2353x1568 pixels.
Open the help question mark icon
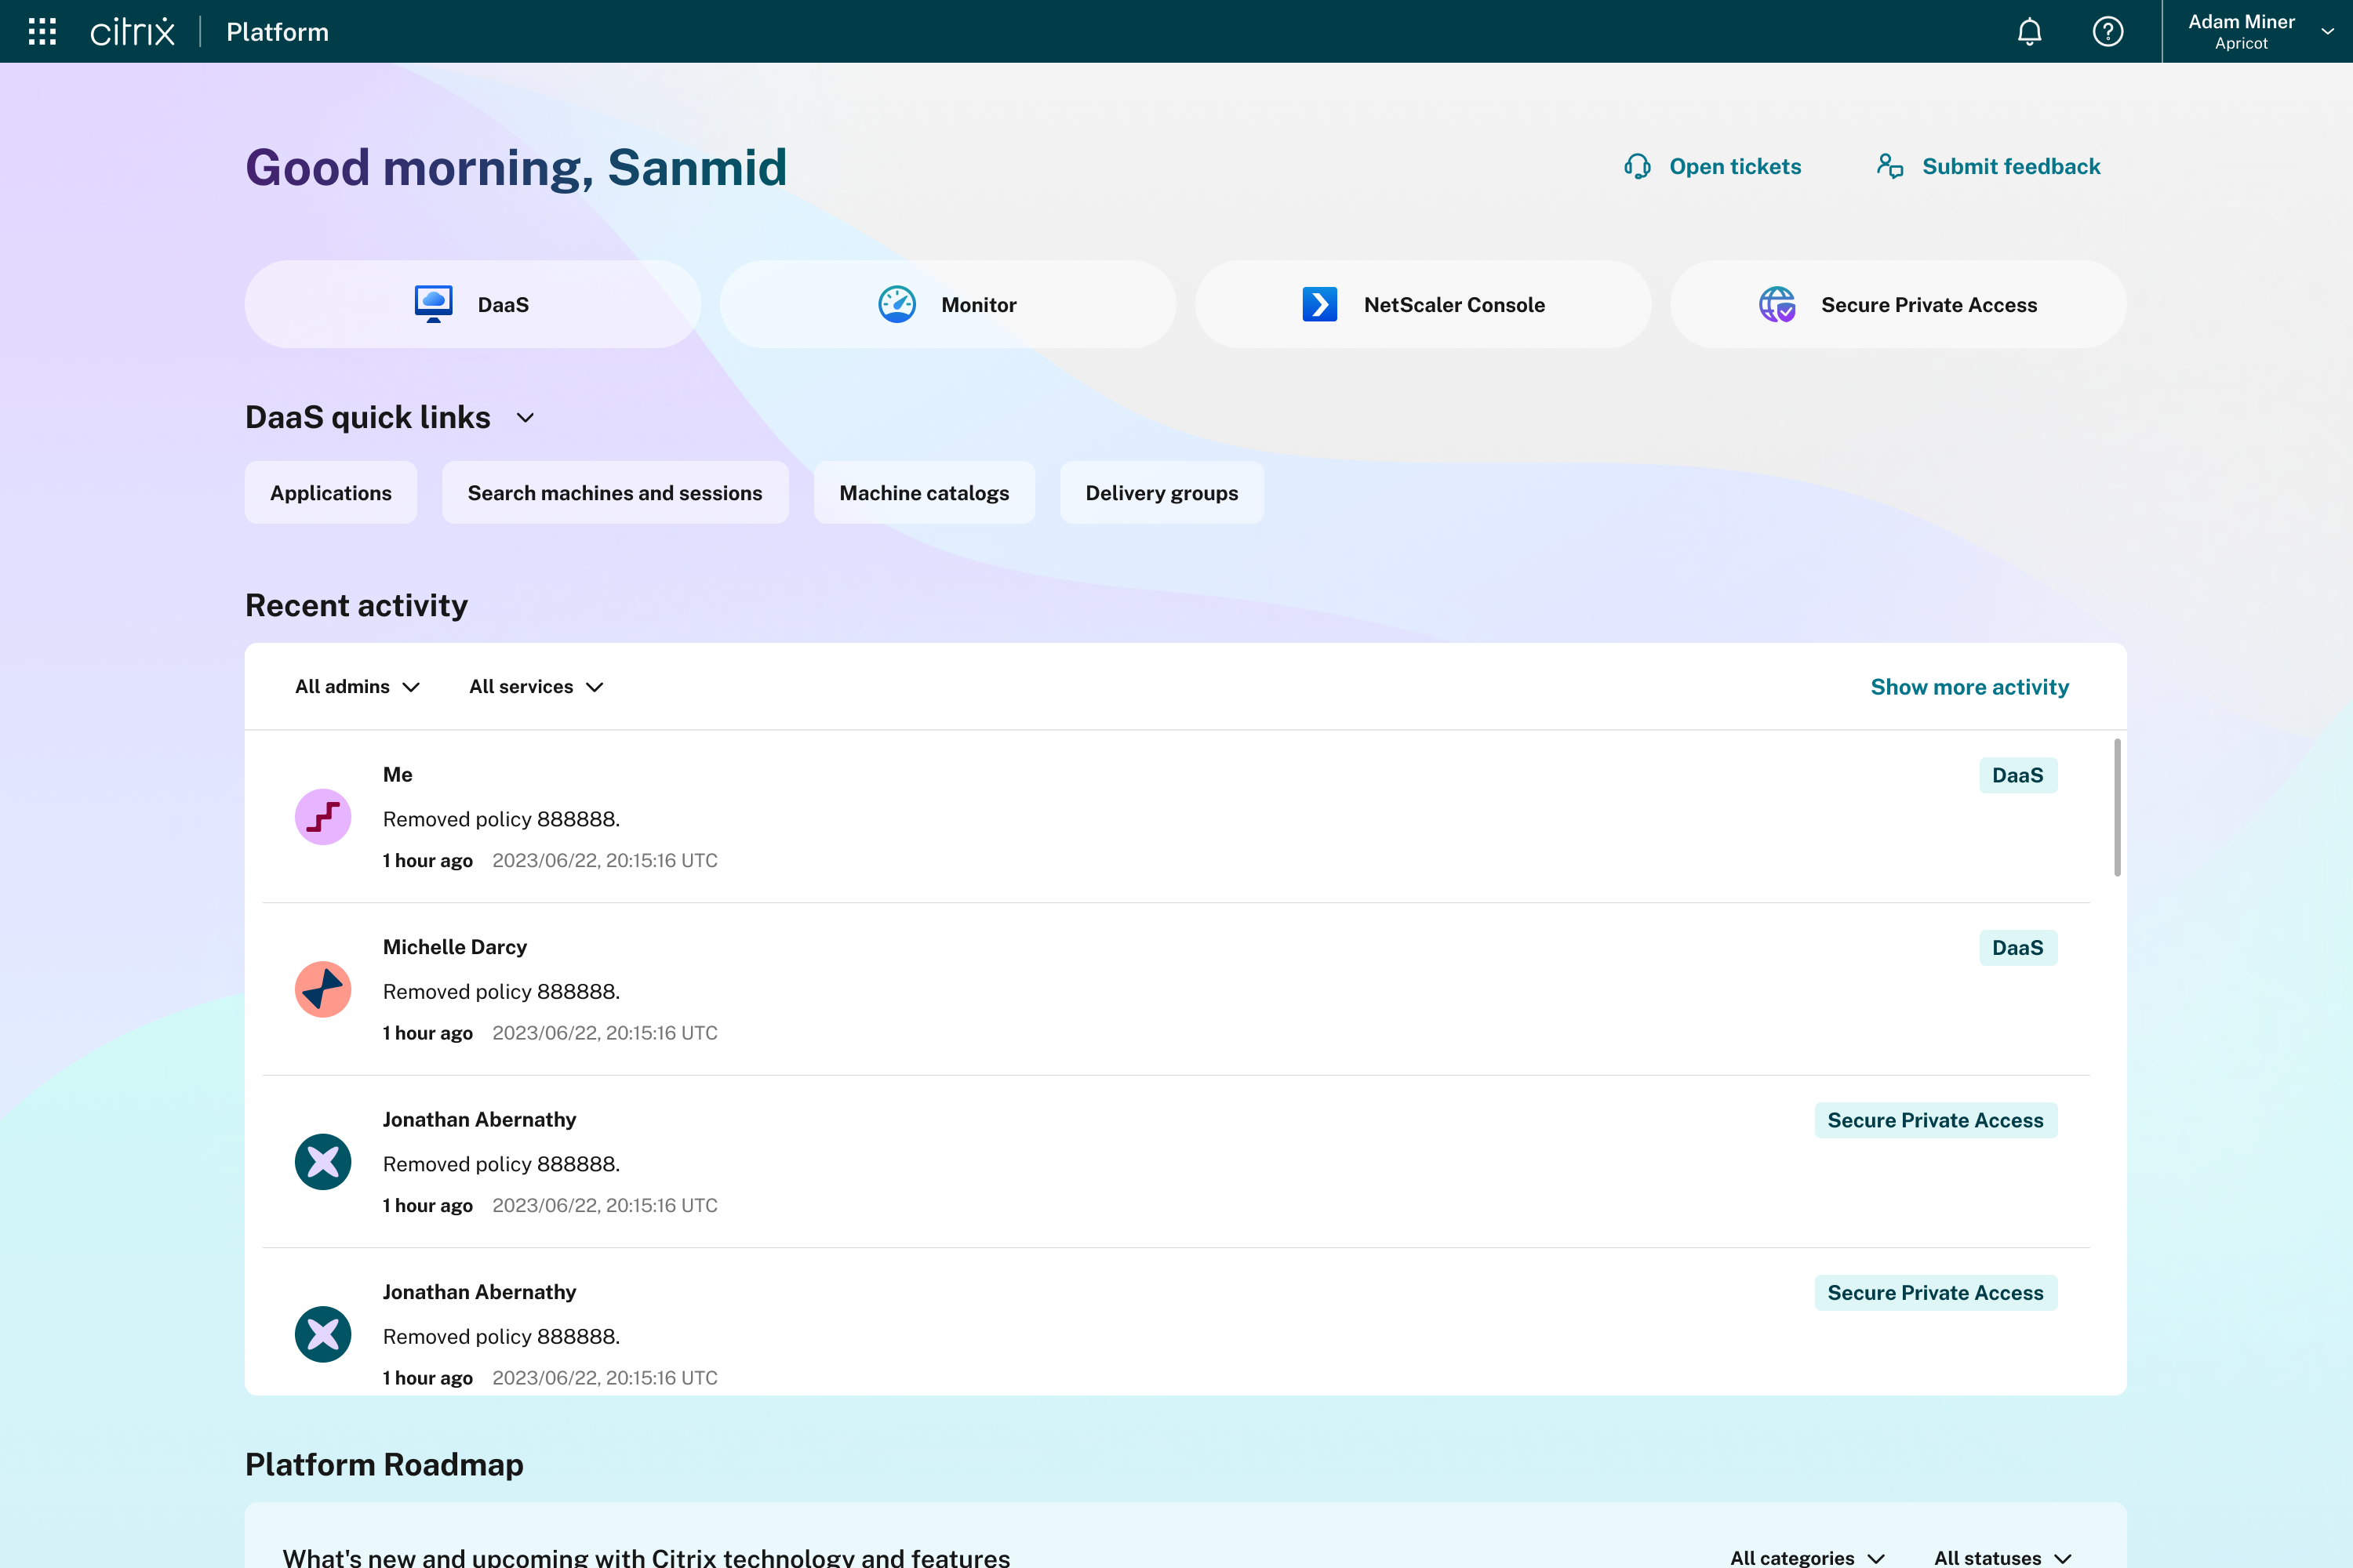[2107, 31]
